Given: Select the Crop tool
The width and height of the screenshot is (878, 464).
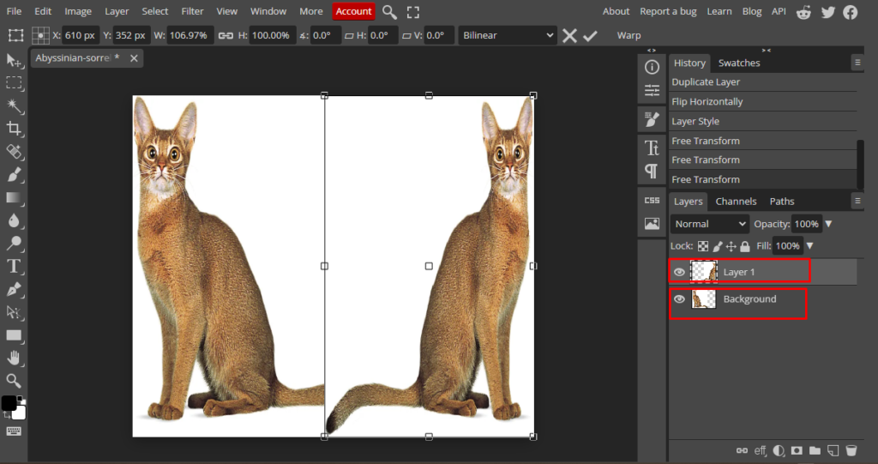Looking at the screenshot, I should click(x=14, y=129).
